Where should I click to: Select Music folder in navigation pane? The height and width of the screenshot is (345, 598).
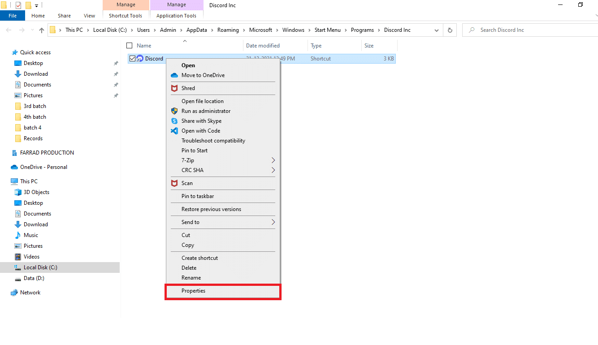point(31,235)
